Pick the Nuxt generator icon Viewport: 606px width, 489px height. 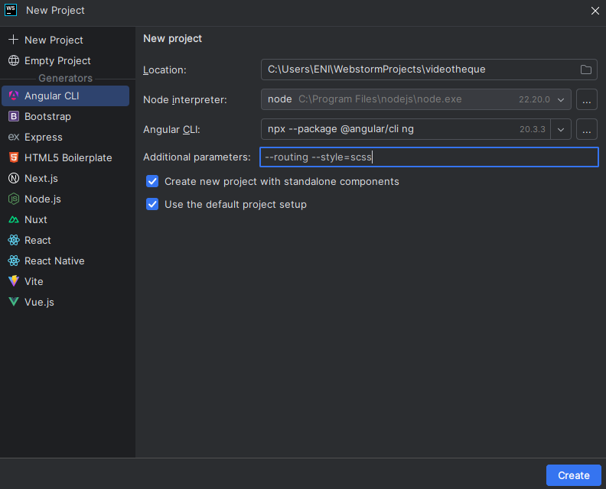click(x=13, y=220)
